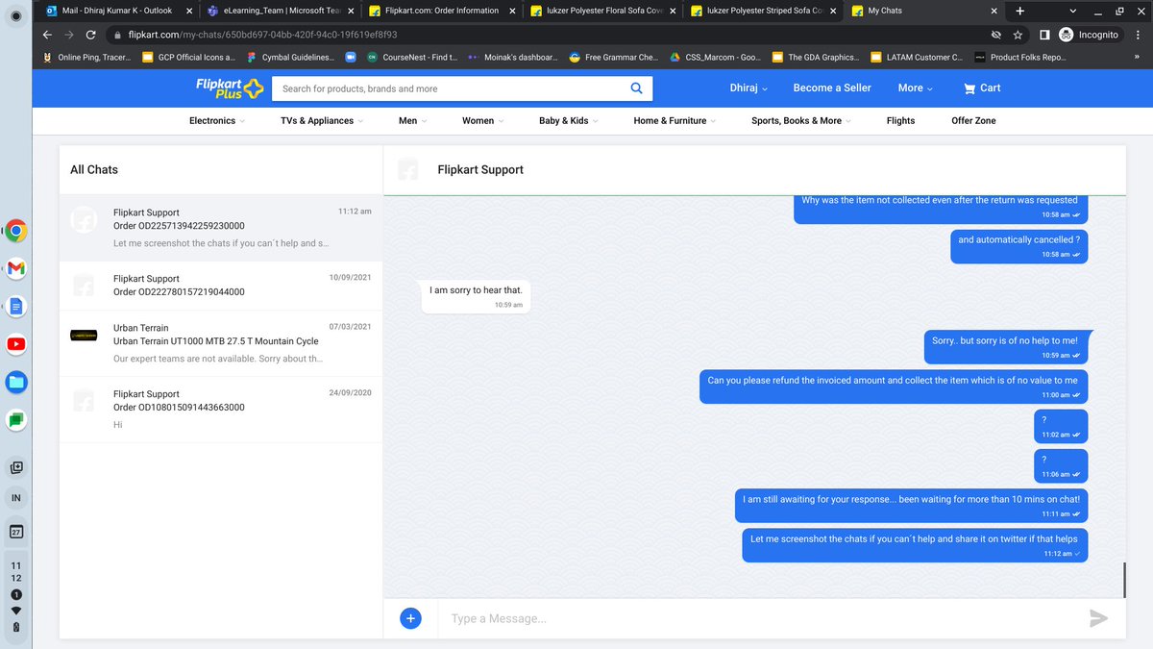1153x649 pixels.
Task: Open Google Docs shelf icon
Action: click(16, 307)
